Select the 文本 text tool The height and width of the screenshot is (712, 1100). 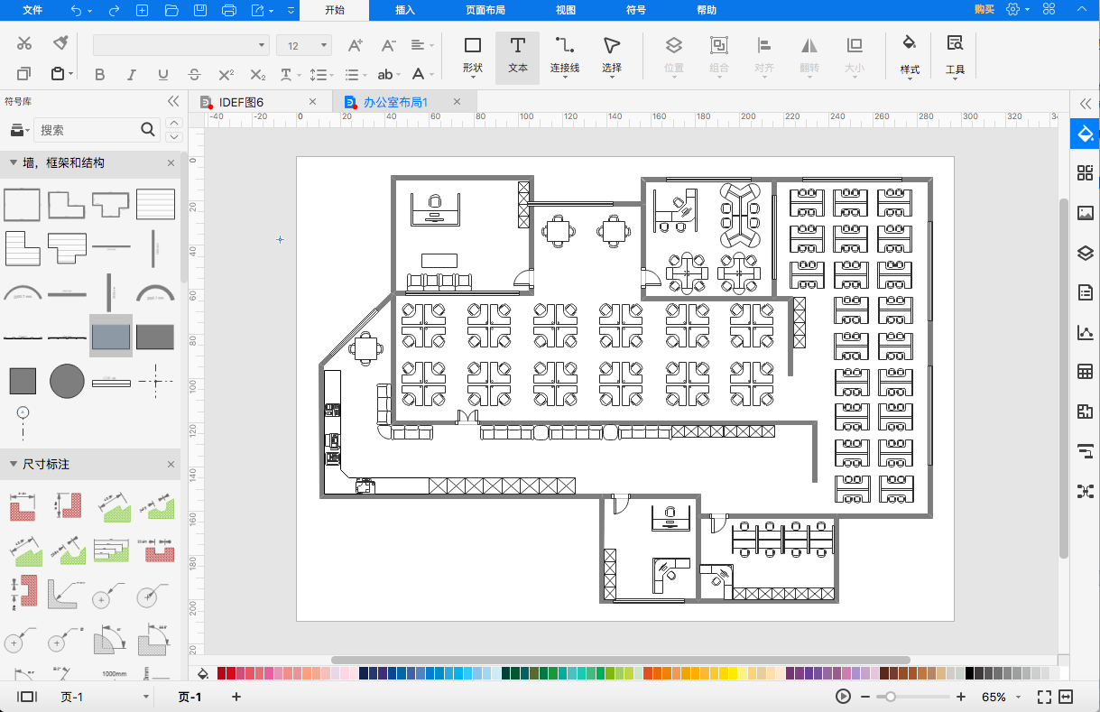(517, 56)
